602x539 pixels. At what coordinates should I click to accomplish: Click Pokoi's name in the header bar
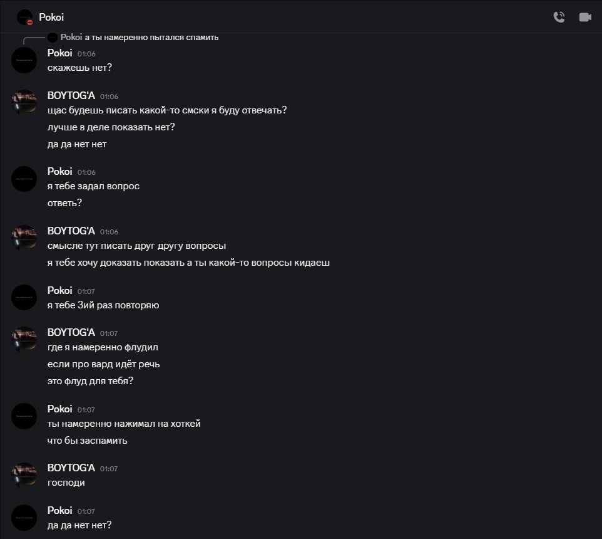pos(51,18)
